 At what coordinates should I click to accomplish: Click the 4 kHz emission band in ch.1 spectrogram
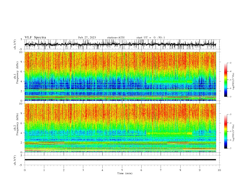[x=169, y=82]
